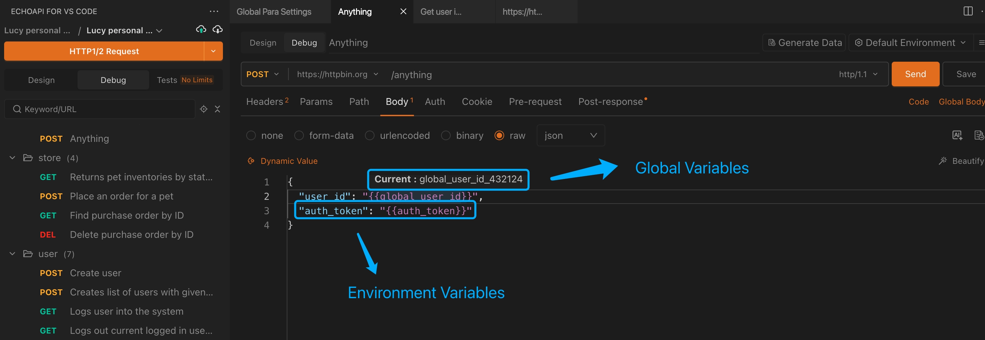This screenshot has width=985, height=340.
Task: Open the https://httpbin.org base URL dropdown
Action: click(x=337, y=74)
